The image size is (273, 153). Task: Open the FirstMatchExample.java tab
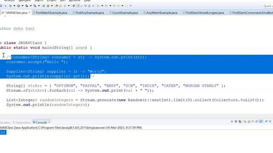(x=52, y=13)
